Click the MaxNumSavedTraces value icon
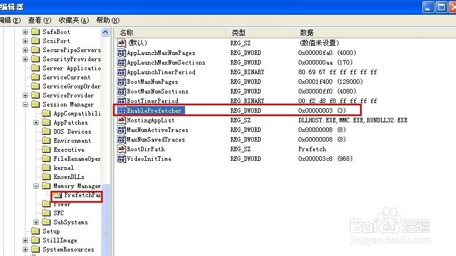This screenshot has width=456, height=256. [122, 139]
